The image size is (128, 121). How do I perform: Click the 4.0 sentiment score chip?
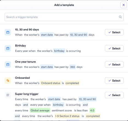[92, 110]
